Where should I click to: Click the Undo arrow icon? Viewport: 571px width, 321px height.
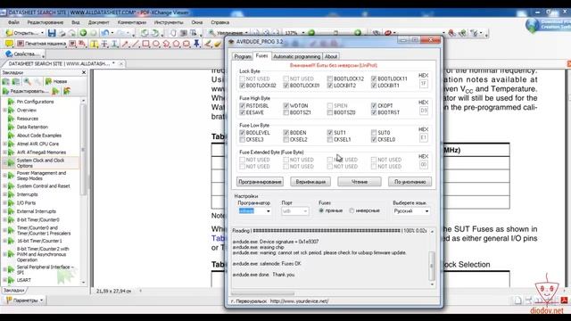105,33
